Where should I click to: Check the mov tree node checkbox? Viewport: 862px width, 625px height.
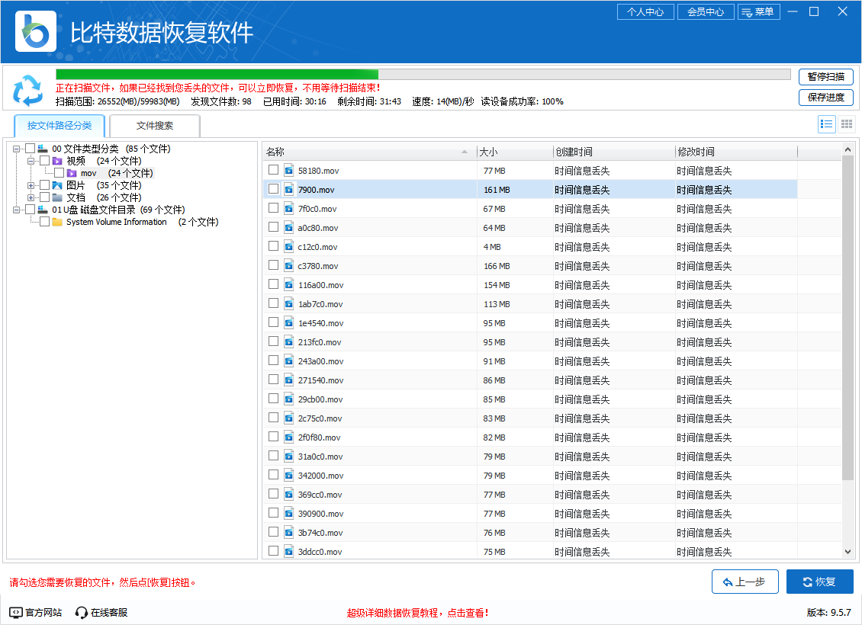click(60, 172)
